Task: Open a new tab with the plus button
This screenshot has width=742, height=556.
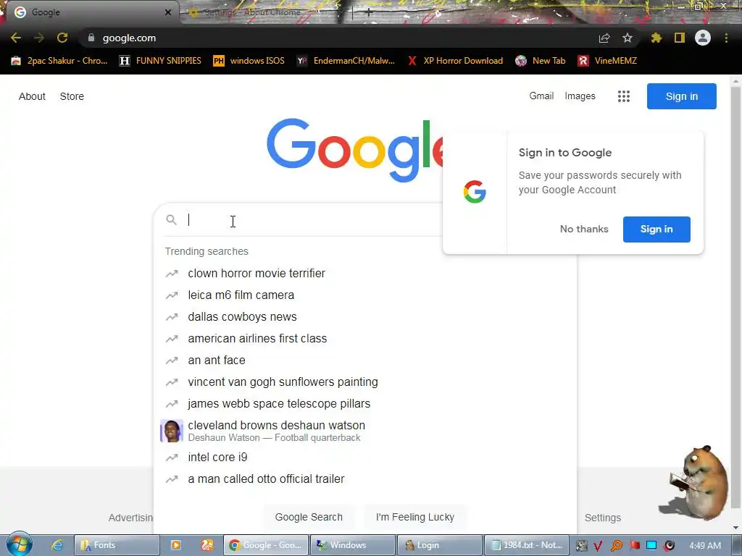Action: pos(369,12)
